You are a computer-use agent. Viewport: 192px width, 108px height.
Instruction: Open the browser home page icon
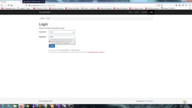coord(12,5)
